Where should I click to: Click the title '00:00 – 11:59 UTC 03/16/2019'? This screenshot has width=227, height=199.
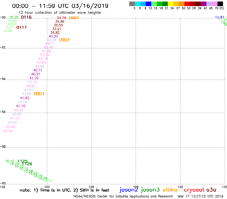point(60,6)
